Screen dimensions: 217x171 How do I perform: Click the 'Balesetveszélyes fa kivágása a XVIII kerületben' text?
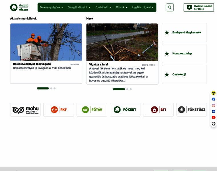(42, 68)
